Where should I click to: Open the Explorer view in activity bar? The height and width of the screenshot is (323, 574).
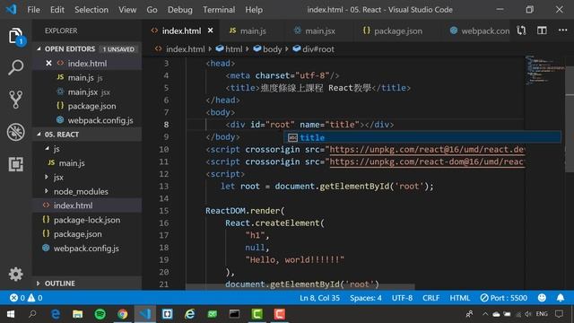16,36
